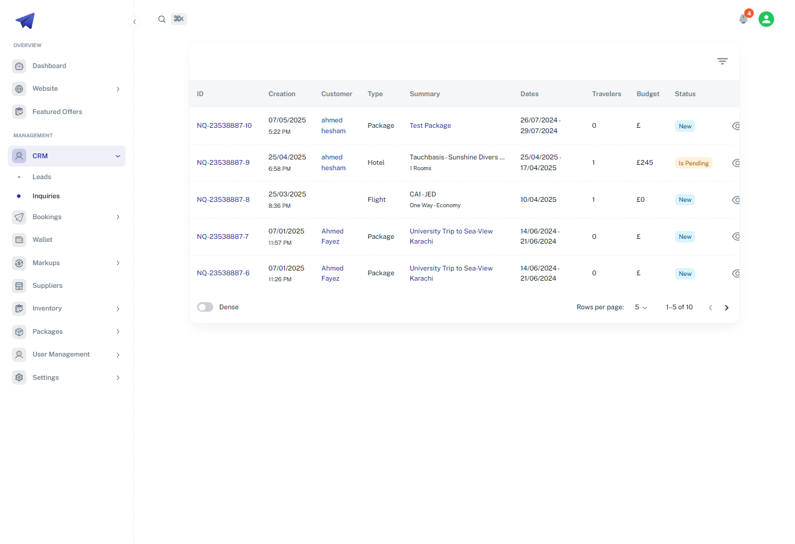Image resolution: width=795 pixels, height=544 pixels.
Task: View inquiry NQ-23538887-8 via eye icon
Action: [x=736, y=200]
